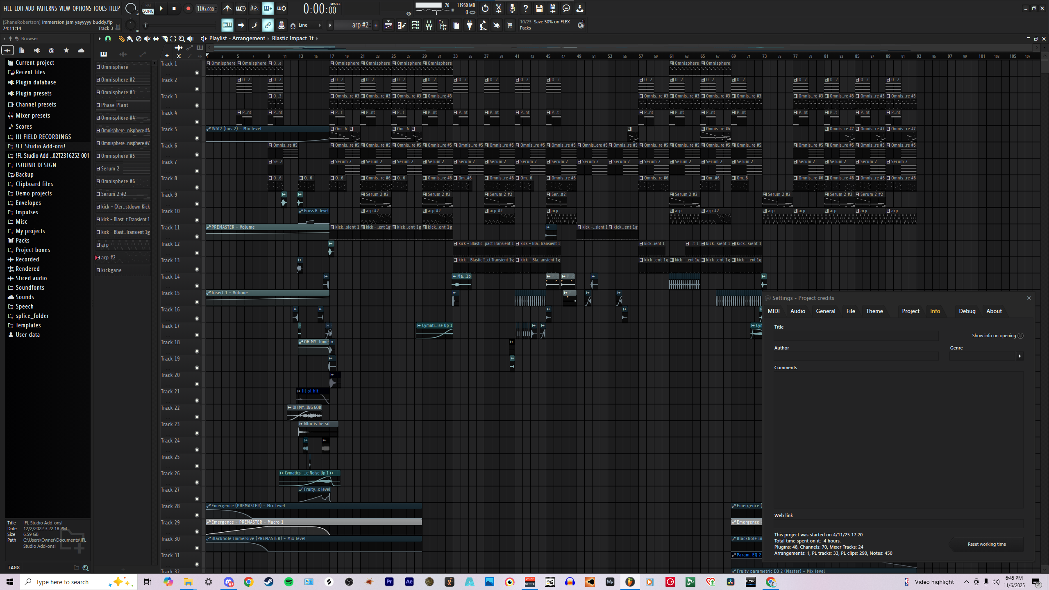
Task: Toggle the metronome icon
Action: click(227, 9)
